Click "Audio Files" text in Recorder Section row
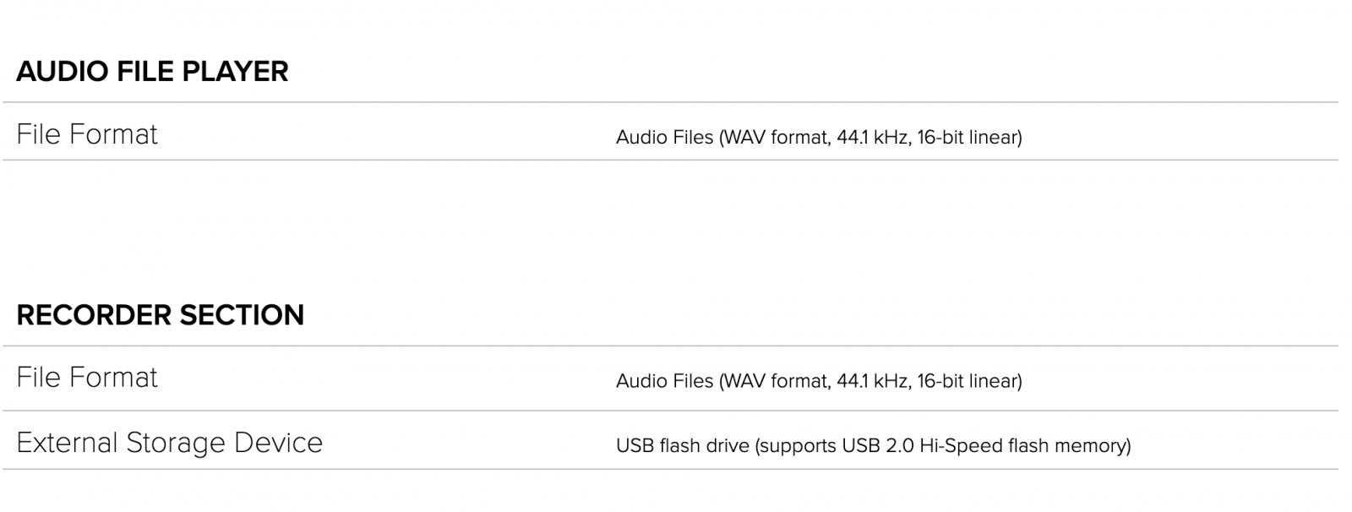This screenshot has height=512, width=1352. click(665, 381)
